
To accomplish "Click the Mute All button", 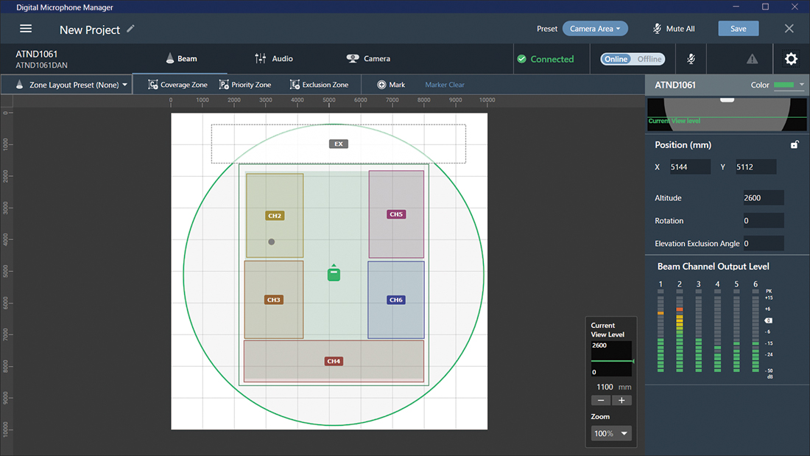I will click(x=674, y=29).
